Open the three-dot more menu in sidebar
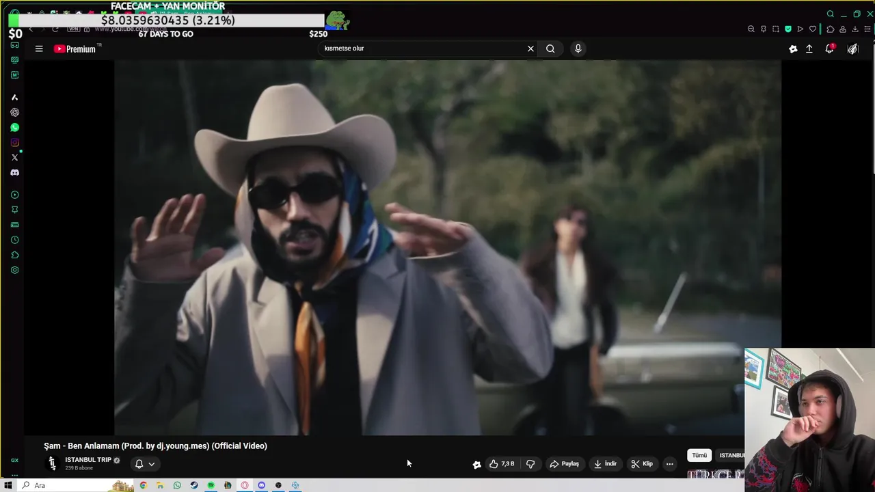 point(14,475)
